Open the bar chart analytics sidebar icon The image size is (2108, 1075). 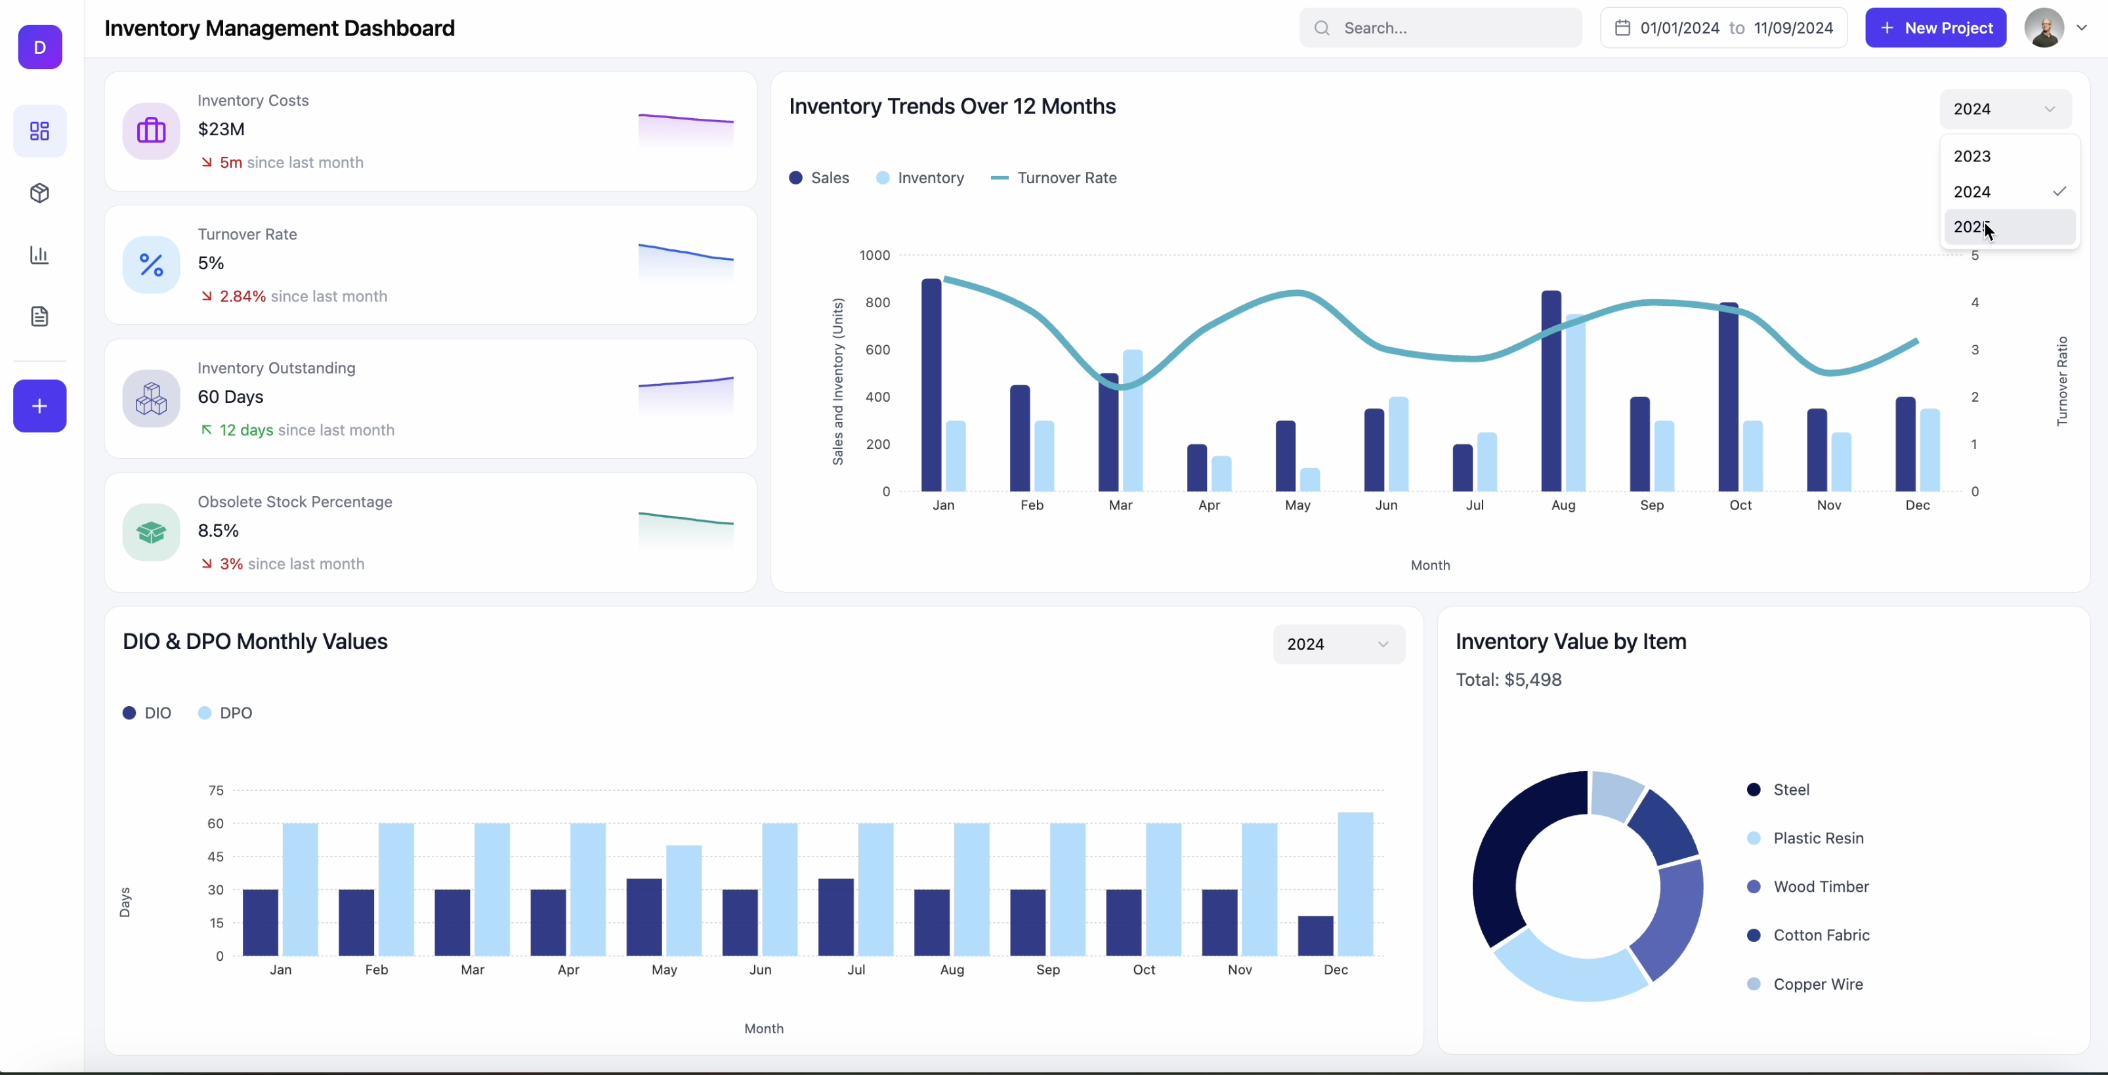coord(40,255)
